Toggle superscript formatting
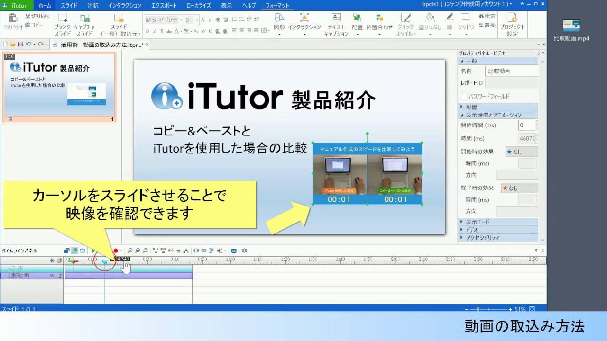 (203, 31)
